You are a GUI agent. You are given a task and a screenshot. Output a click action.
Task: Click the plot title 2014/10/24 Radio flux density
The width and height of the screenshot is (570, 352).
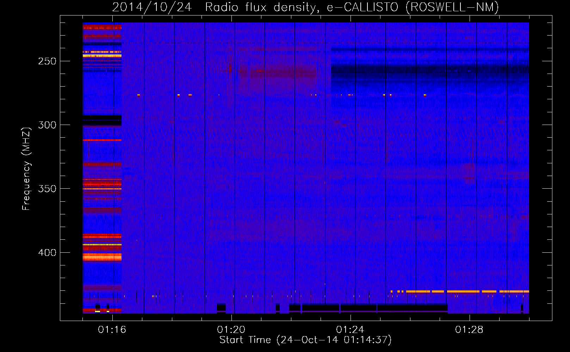[305, 7]
